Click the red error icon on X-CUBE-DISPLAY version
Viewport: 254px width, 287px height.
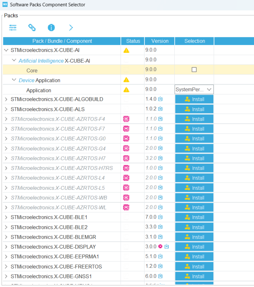[160, 246]
